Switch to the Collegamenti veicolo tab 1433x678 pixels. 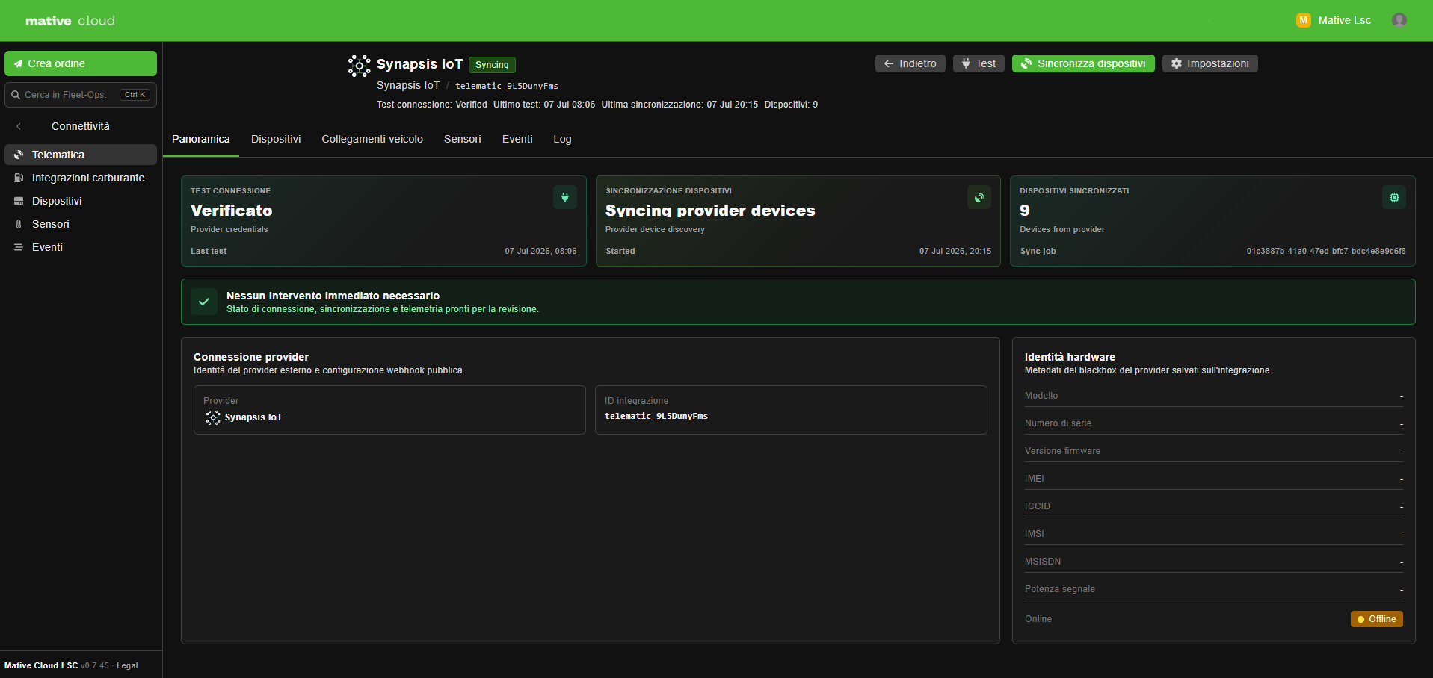[372, 139]
